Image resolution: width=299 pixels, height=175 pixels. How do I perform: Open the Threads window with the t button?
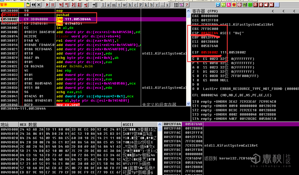pyautogui.click(x=119, y=5)
